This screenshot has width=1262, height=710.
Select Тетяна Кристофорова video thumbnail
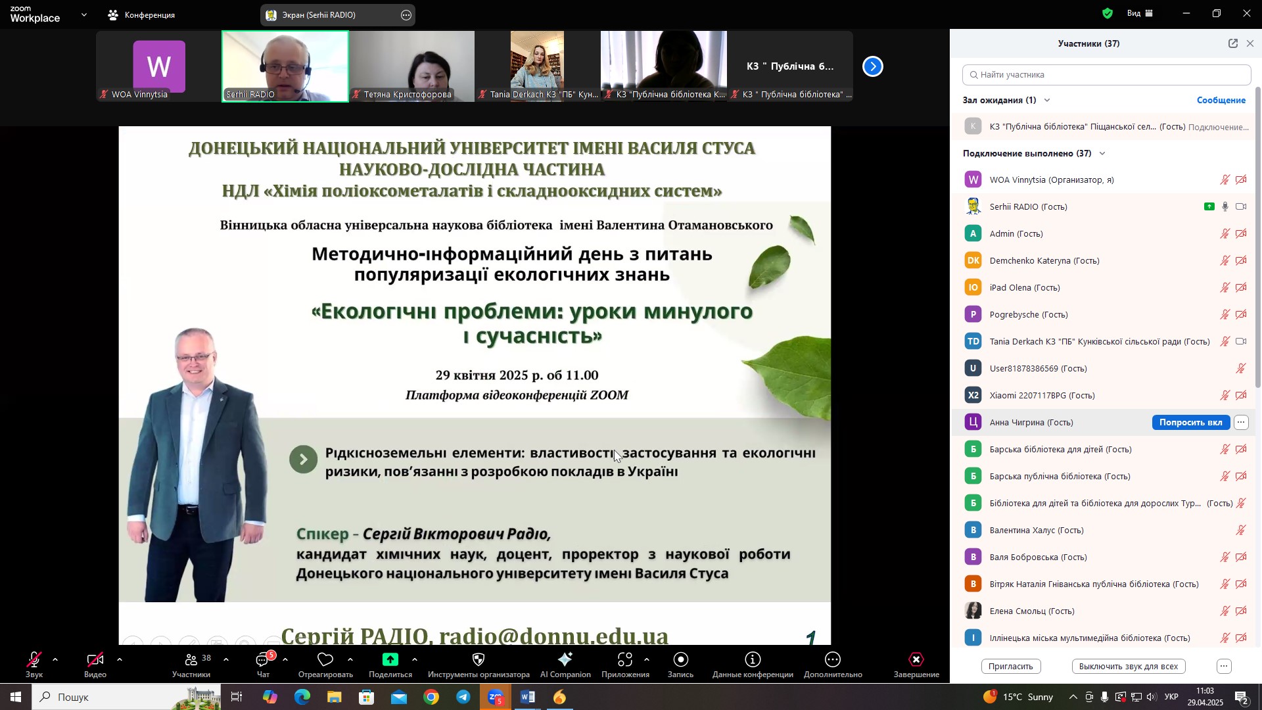point(411,66)
